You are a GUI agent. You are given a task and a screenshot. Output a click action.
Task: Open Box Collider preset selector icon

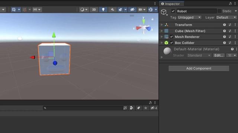[x=230, y=43]
